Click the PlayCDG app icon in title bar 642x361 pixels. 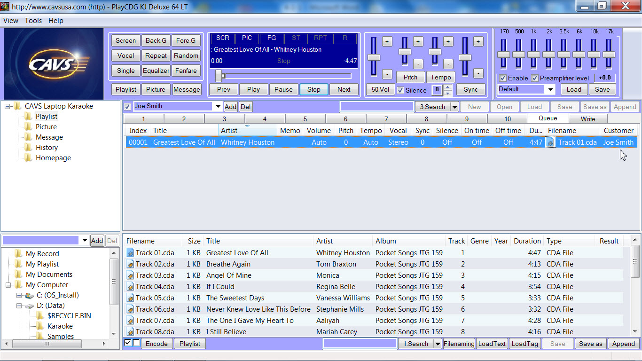click(5, 7)
